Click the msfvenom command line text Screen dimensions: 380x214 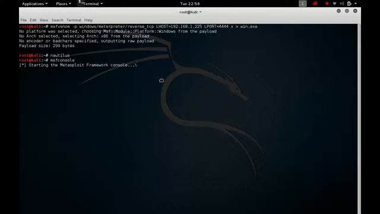click(138, 26)
